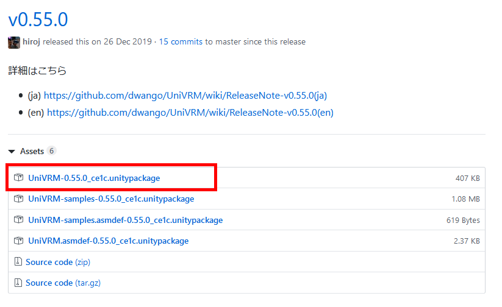Viewport: 502px width, 307px height.
Task: Click package icon beside UniVRM-0.55.0_ce1c.unitypackage
Action: (18, 177)
